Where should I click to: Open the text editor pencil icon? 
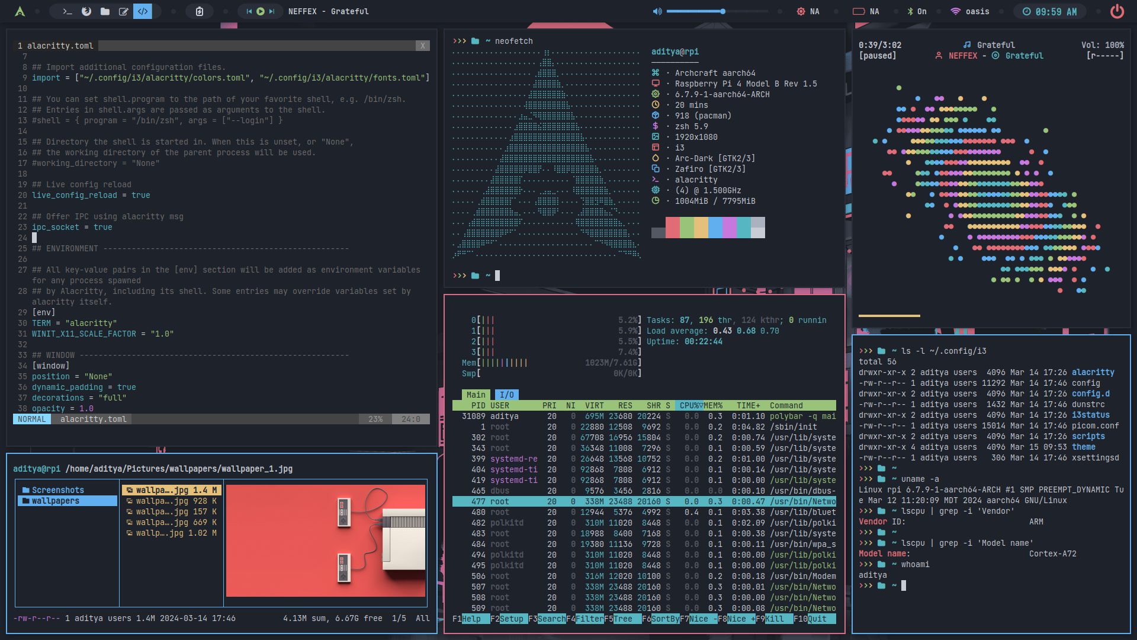(124, 11)
